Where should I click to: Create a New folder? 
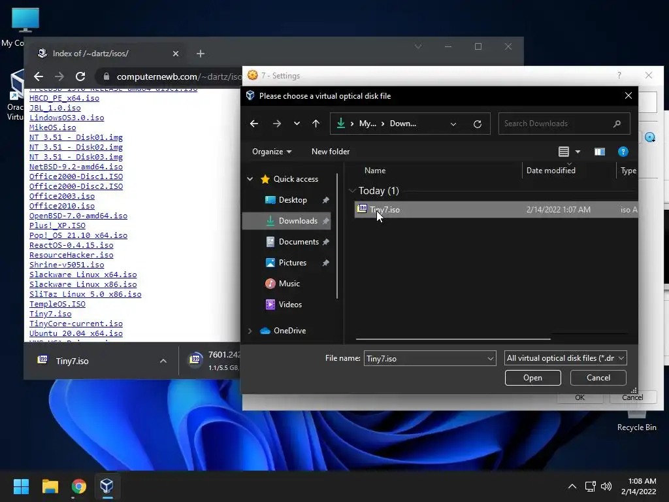(331, 152)
